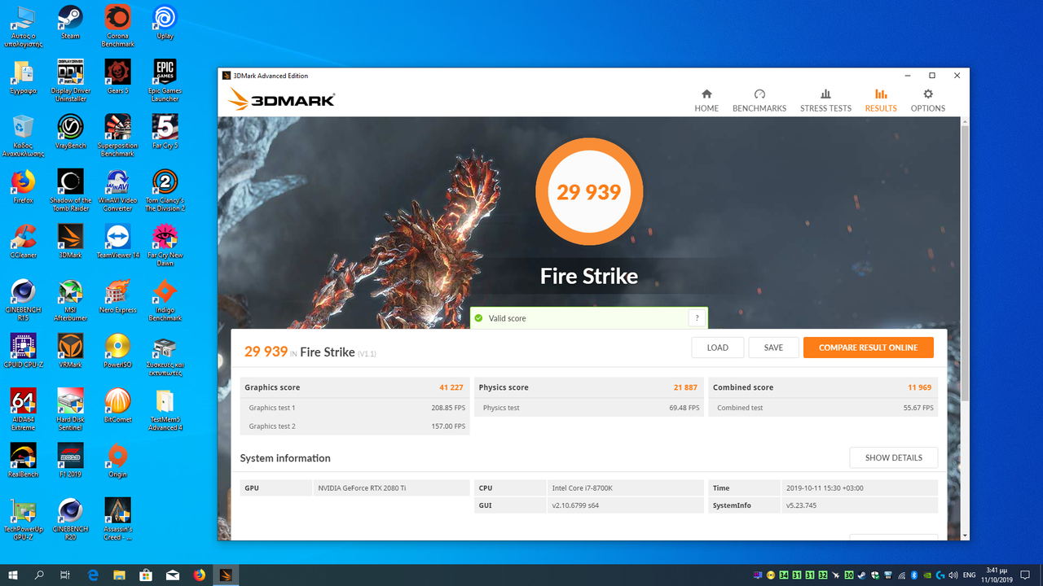Open MSI Afterburner desktop icon

point(70,300)
